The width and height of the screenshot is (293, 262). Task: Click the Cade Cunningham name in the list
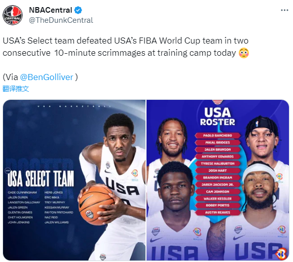[x=22, y=193]
